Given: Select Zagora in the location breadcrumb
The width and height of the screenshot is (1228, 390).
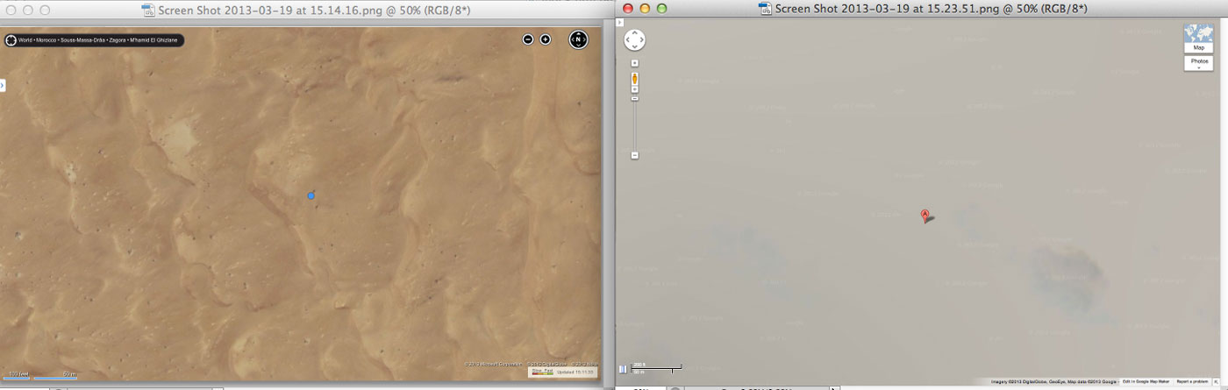Looking at the screenshot, I should tap(116, 40).
